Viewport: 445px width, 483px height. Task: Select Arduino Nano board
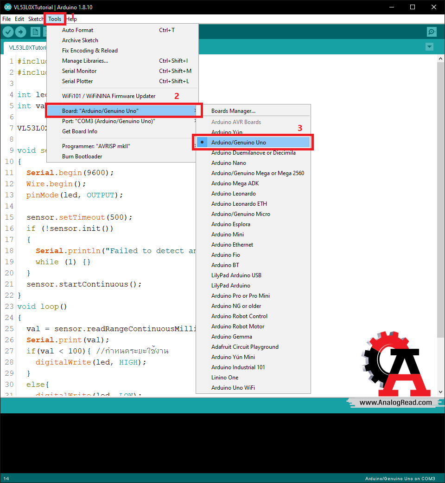[x=253, y=163]
